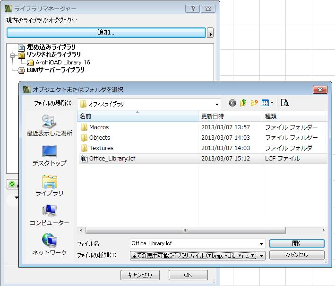Select the Objects folder
Screen dimensions: 335x286
[100, 138]
